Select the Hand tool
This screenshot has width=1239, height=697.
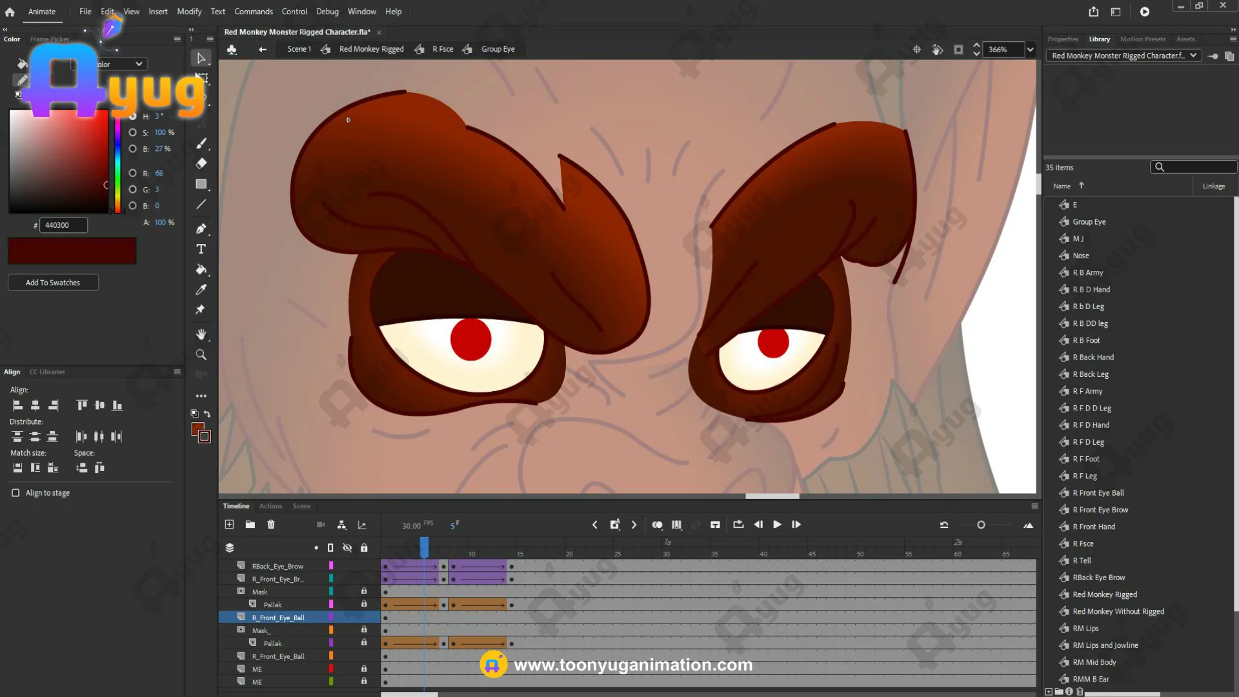[201, 334]
